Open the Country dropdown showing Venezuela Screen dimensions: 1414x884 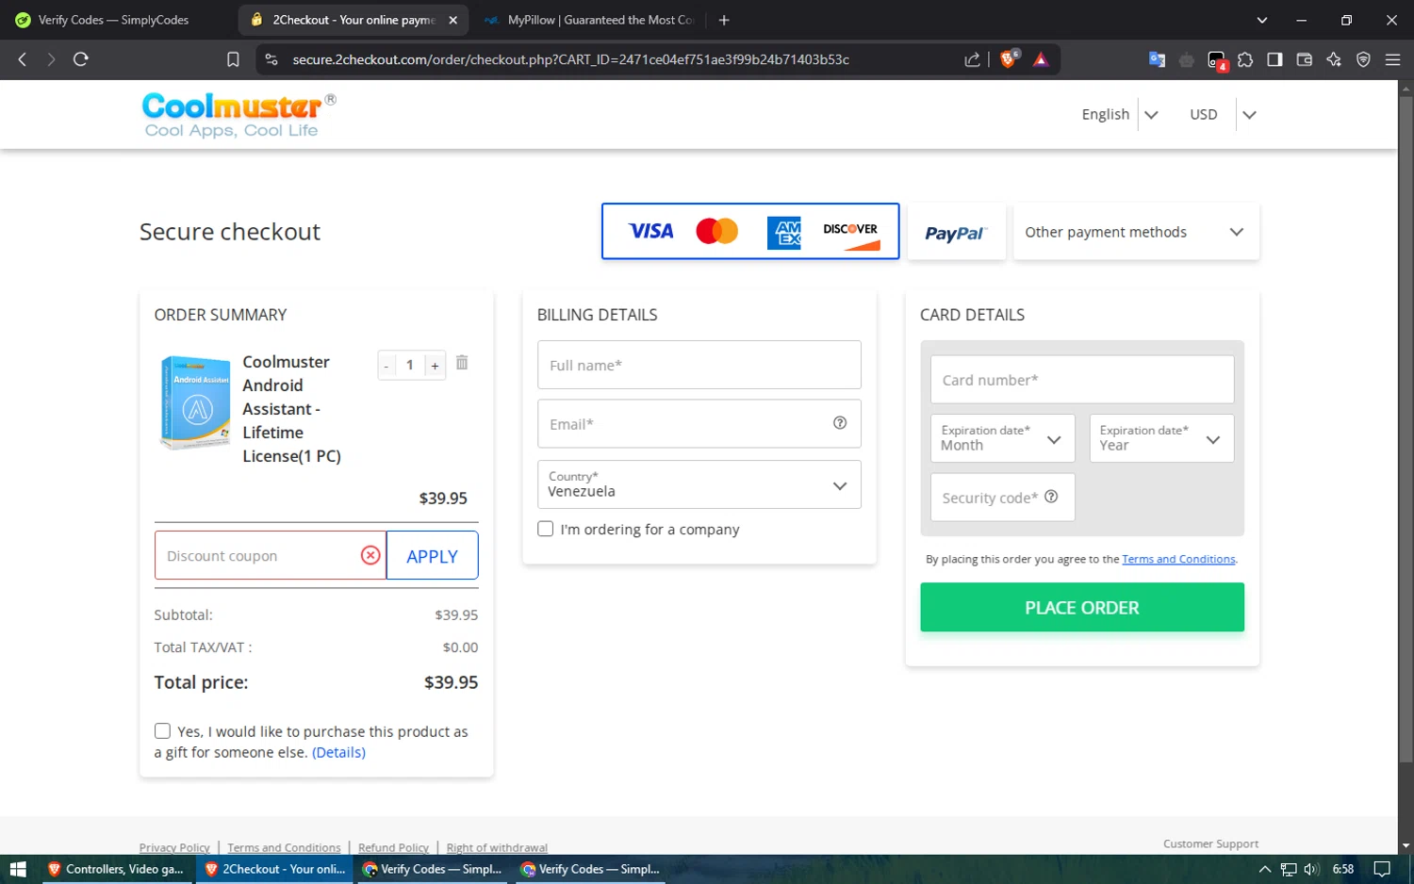[x=699, y=484]
